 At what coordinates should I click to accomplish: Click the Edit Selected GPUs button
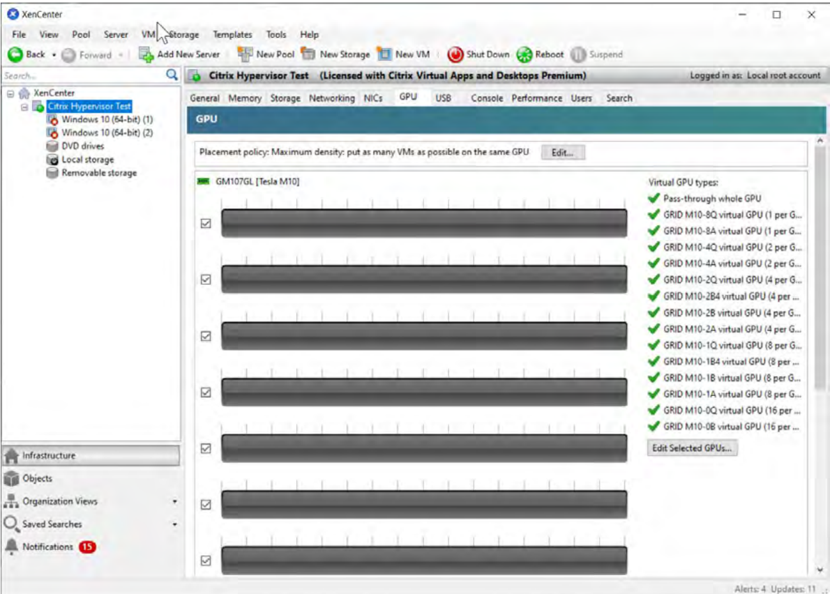click(x=691, y=448)
